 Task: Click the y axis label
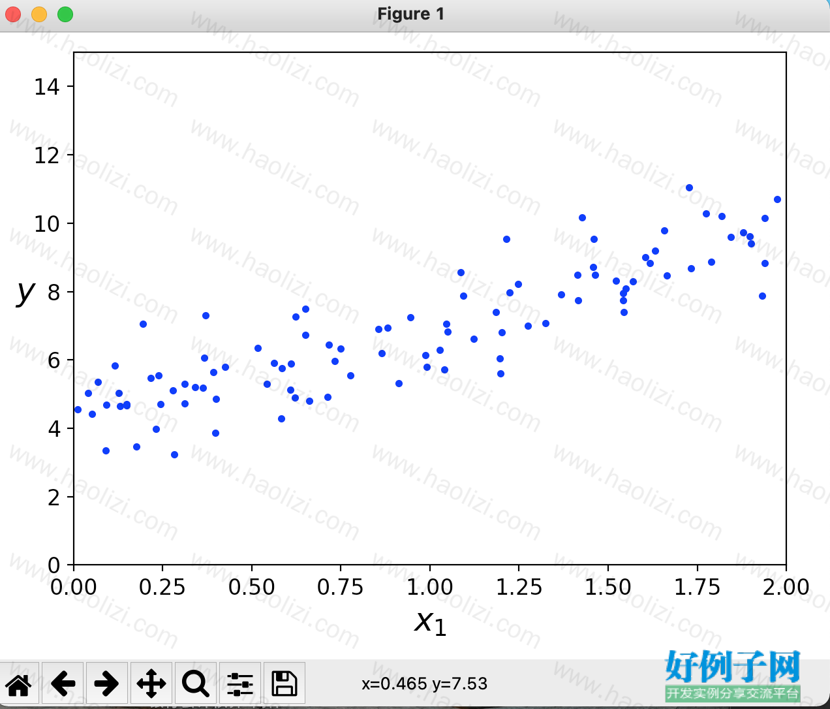25,292
